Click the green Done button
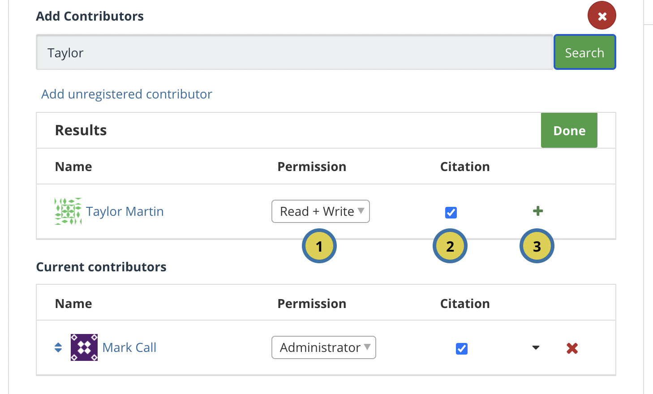The width and height of the screenshot is (653, 394). click(x=569, y=130)
